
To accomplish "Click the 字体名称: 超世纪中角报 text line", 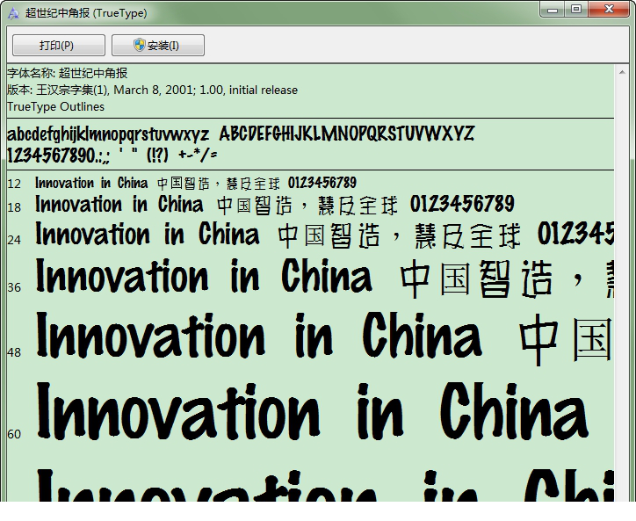I will point(68,73).
